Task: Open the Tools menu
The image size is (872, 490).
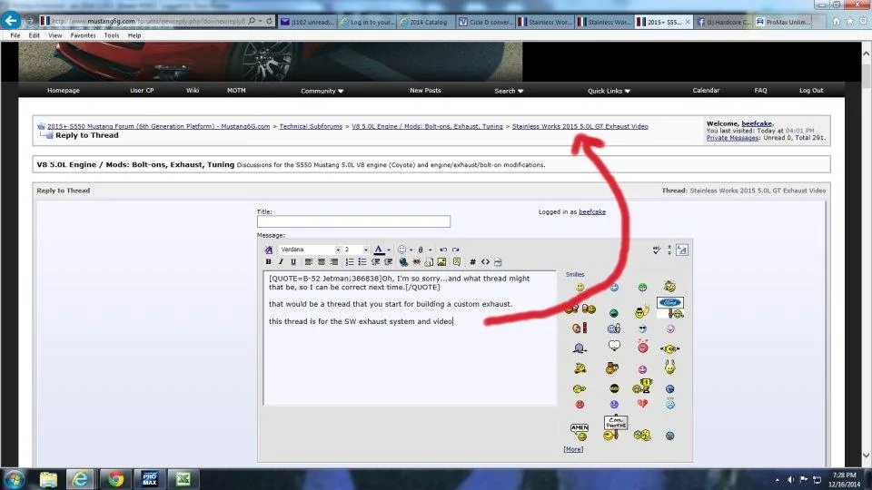Action: [111, 35]
